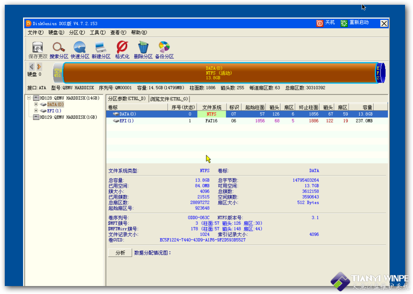Switch to Partition Parameters (分区参数) tab

point(127,99)
